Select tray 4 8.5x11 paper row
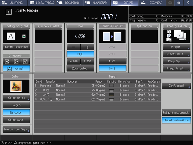The image size is (193, 145). (97, 99)
